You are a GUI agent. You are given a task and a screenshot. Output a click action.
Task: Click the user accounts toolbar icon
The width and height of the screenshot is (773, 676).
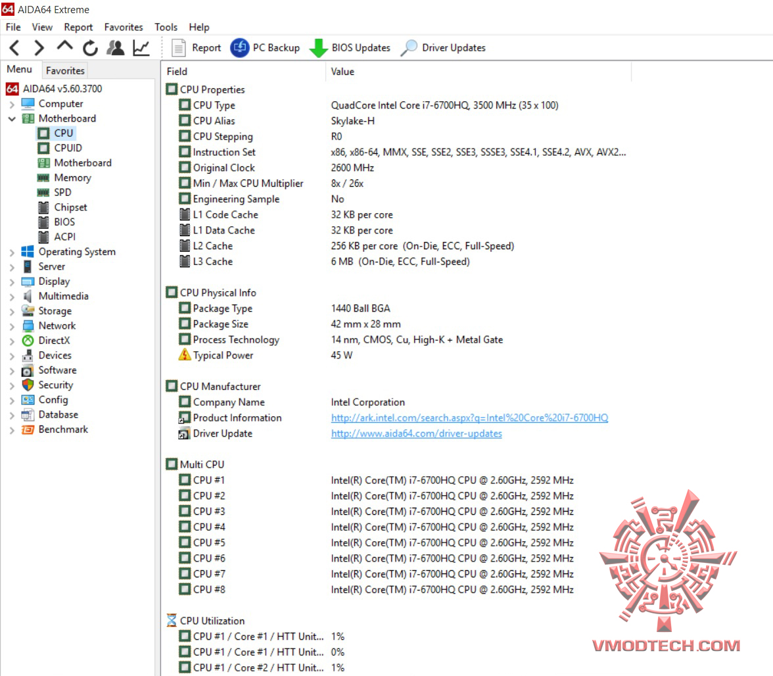pos(115,47)
